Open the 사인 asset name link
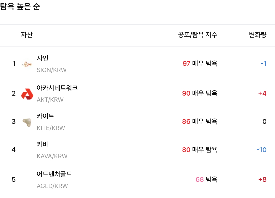This screenshot has width=275, height=198. click(x=42, y=58)
